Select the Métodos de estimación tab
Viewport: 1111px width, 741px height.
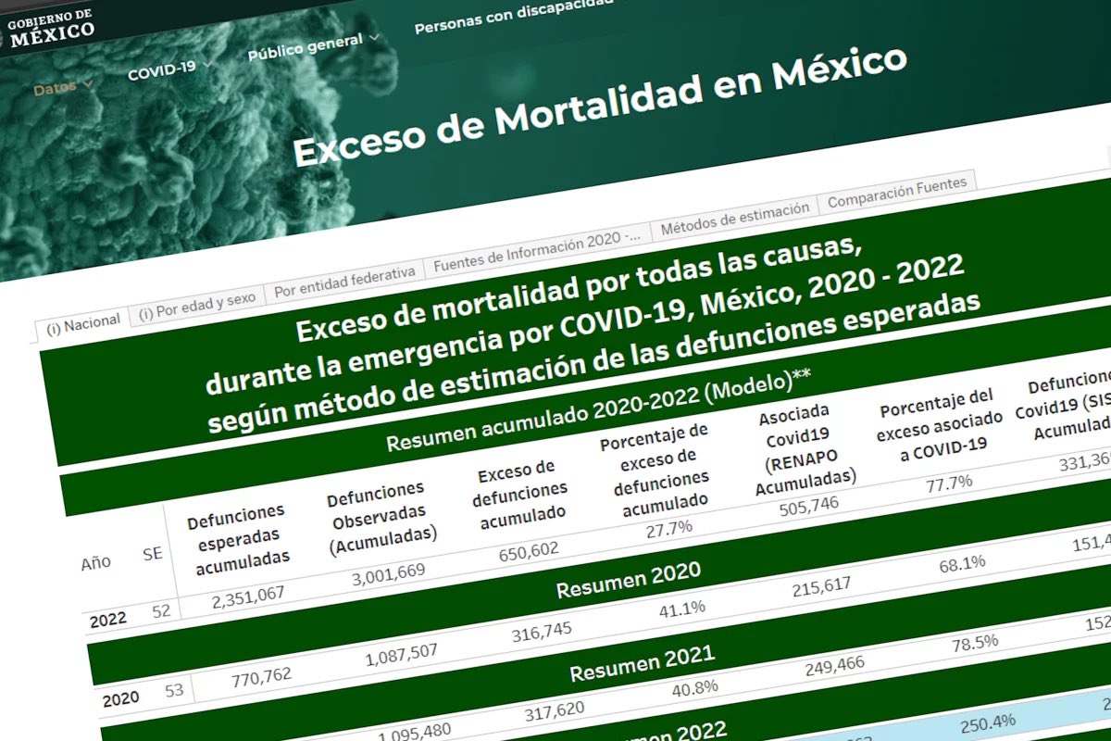[x=735, y=217]
